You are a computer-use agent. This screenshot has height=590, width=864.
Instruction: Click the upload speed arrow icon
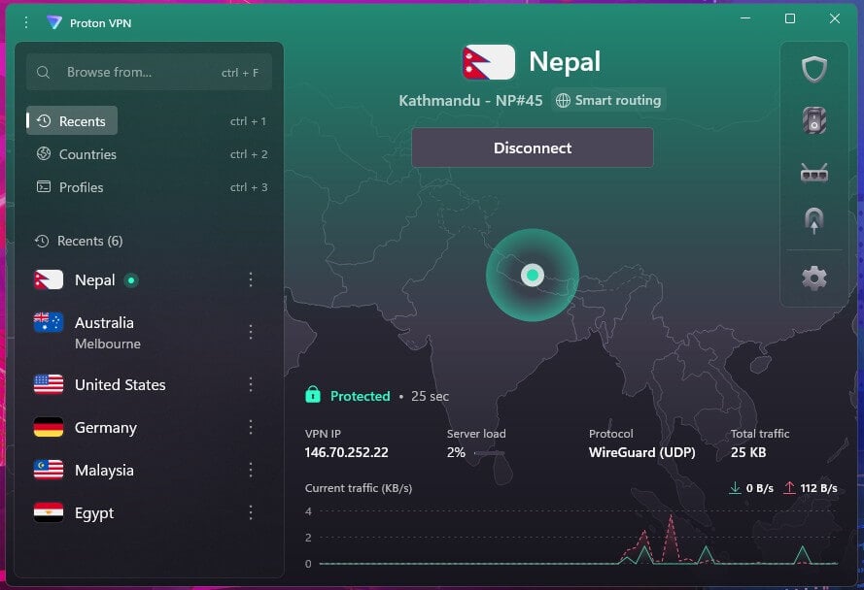(789, 488)
